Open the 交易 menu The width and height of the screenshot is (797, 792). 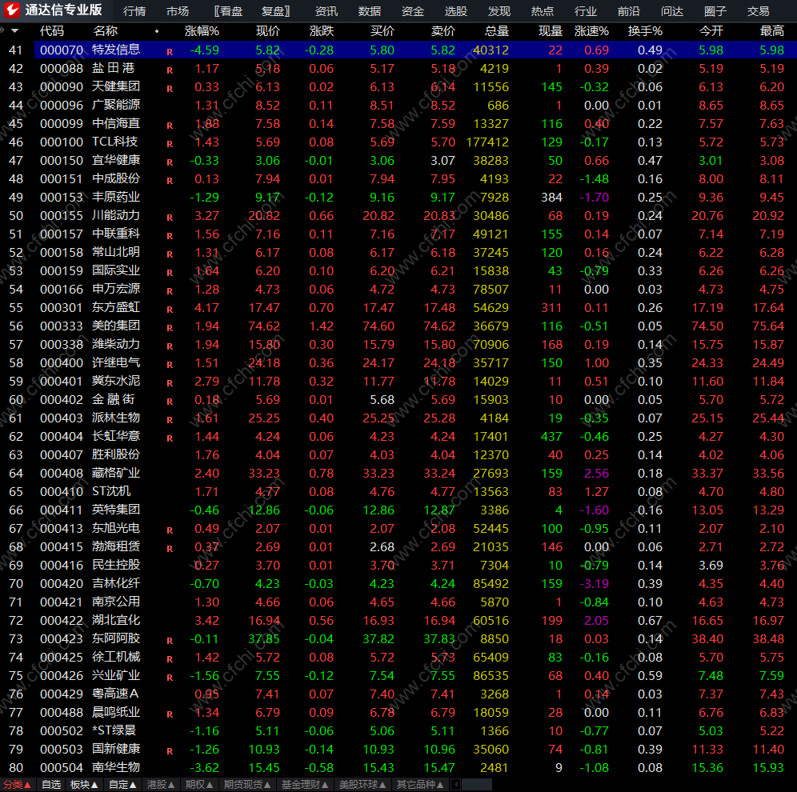tap(758, 11)
